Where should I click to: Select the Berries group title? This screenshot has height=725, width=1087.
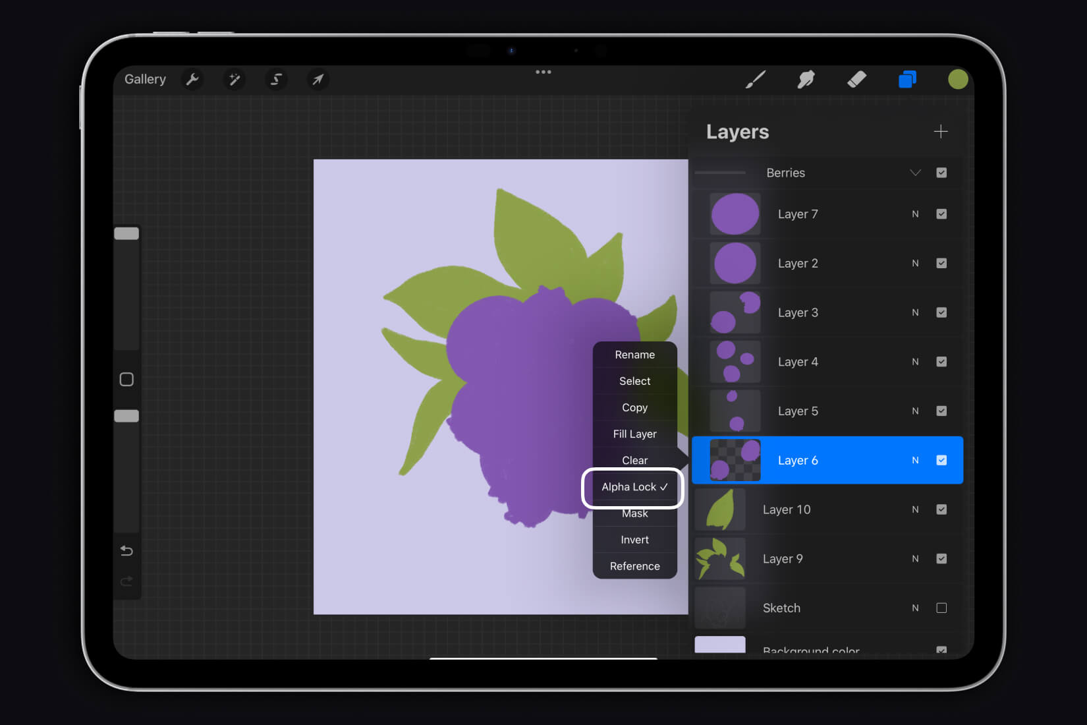785,173
